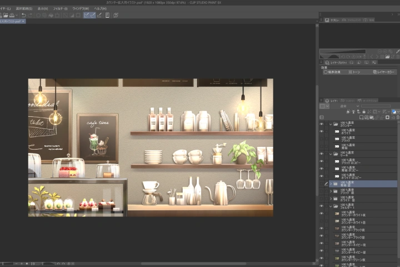The image size is (400, 267).
Task: Select the カウンターネイビー夜 layer thumbnail
Action: (x=337, y=243)
